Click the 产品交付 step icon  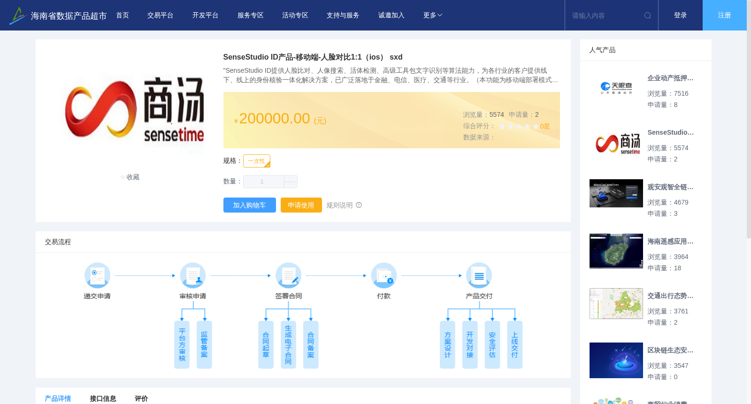[479, 275]
